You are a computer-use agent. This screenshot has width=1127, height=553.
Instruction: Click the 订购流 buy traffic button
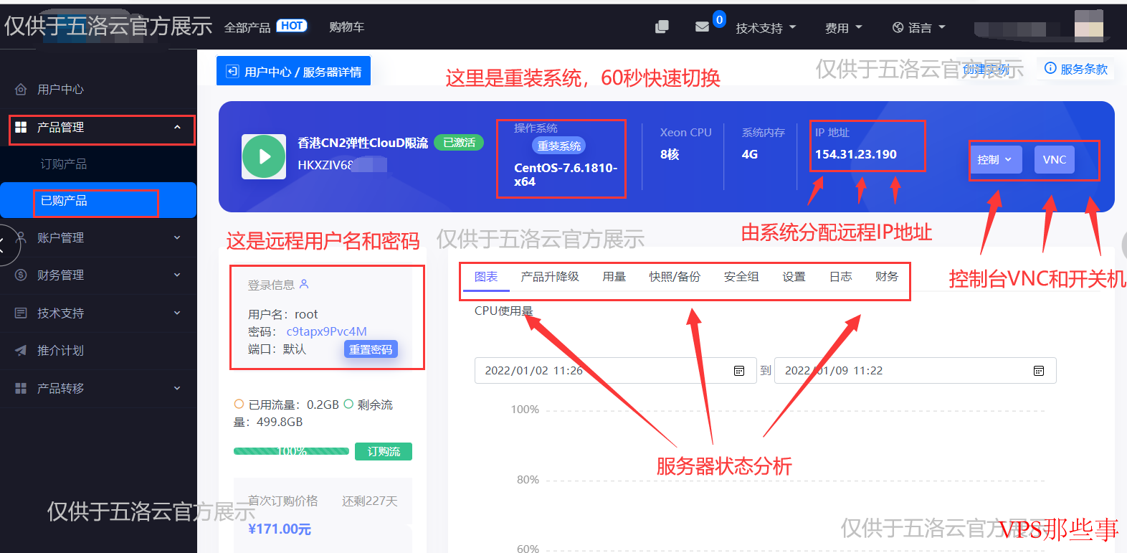[x=384, y=451]
